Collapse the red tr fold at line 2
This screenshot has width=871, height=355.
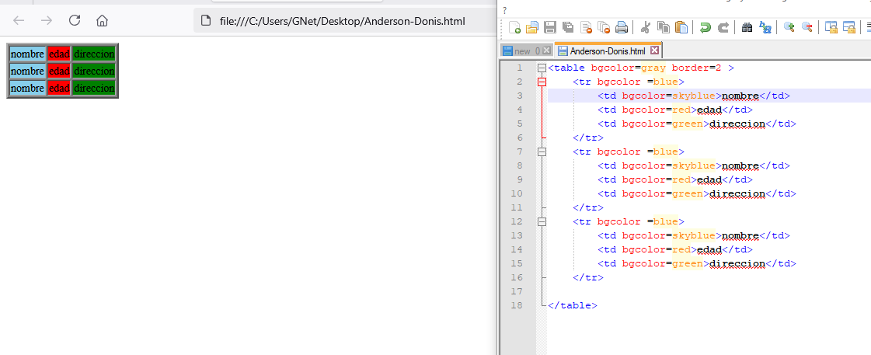click(542, 82)
